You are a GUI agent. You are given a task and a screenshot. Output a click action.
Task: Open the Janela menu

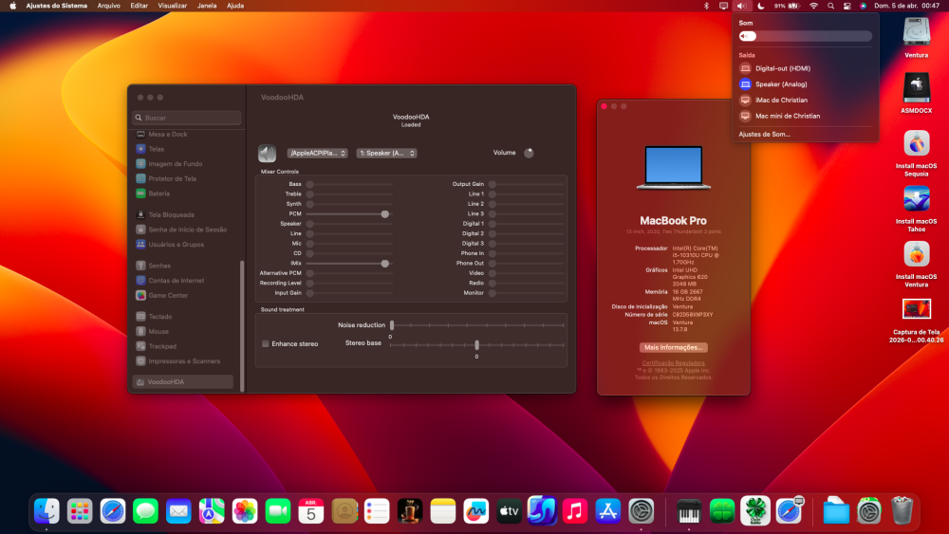click(x=207, y=6)
